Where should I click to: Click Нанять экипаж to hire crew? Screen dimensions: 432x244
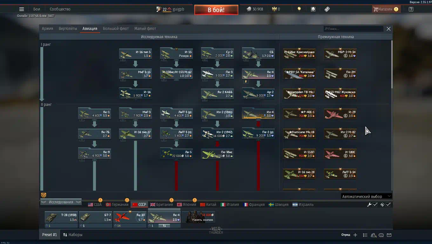coord(199,218)
